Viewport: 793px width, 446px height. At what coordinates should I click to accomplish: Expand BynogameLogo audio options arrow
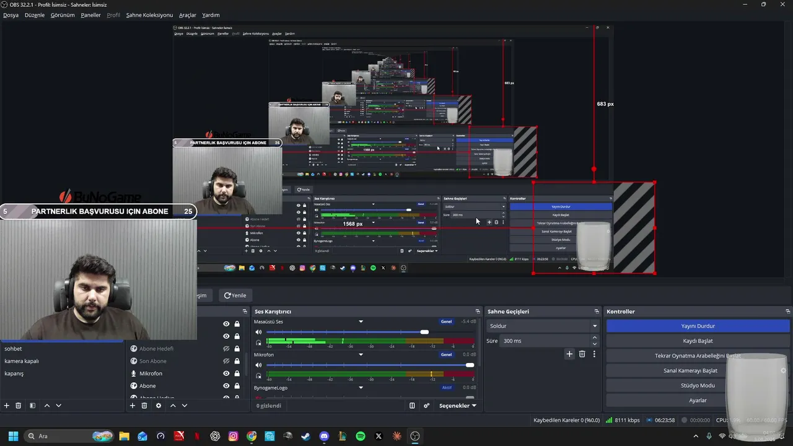coord(361,388)
